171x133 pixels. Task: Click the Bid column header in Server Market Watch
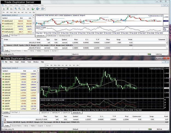click(19, 18)
